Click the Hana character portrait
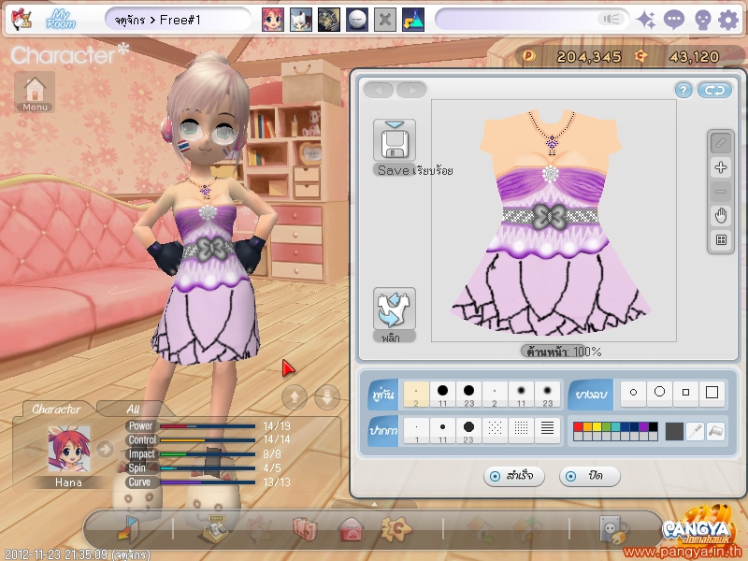Image resolution: width=748 pixels, height=561 pixels. pyautogui.click(x=68, y=450)
